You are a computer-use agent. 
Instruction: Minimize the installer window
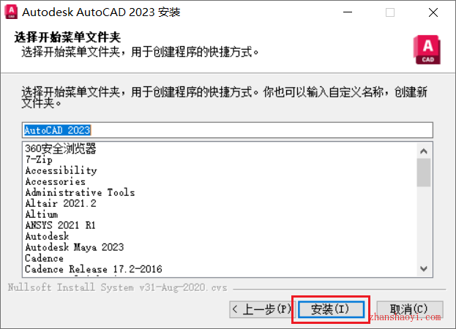(348, 12)
